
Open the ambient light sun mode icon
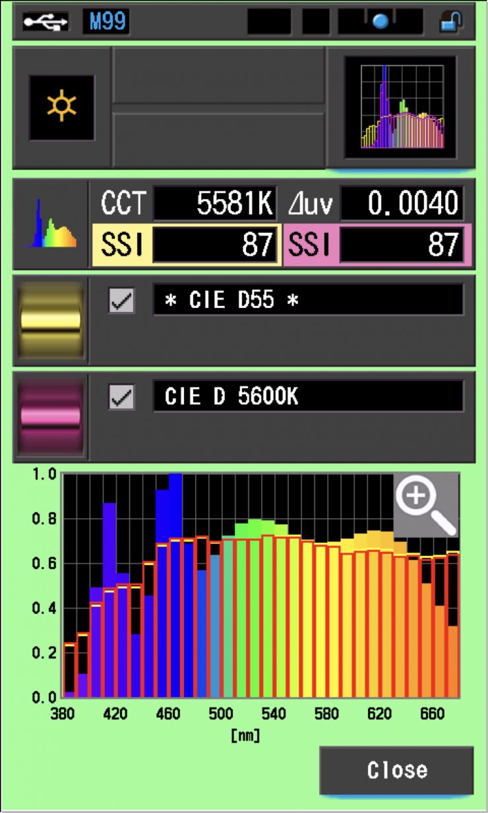[61, 107]
